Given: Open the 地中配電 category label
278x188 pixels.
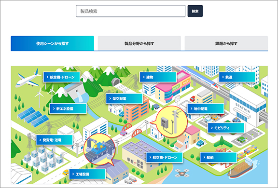Looking at the screenshot, I should (x=206, y=108).
